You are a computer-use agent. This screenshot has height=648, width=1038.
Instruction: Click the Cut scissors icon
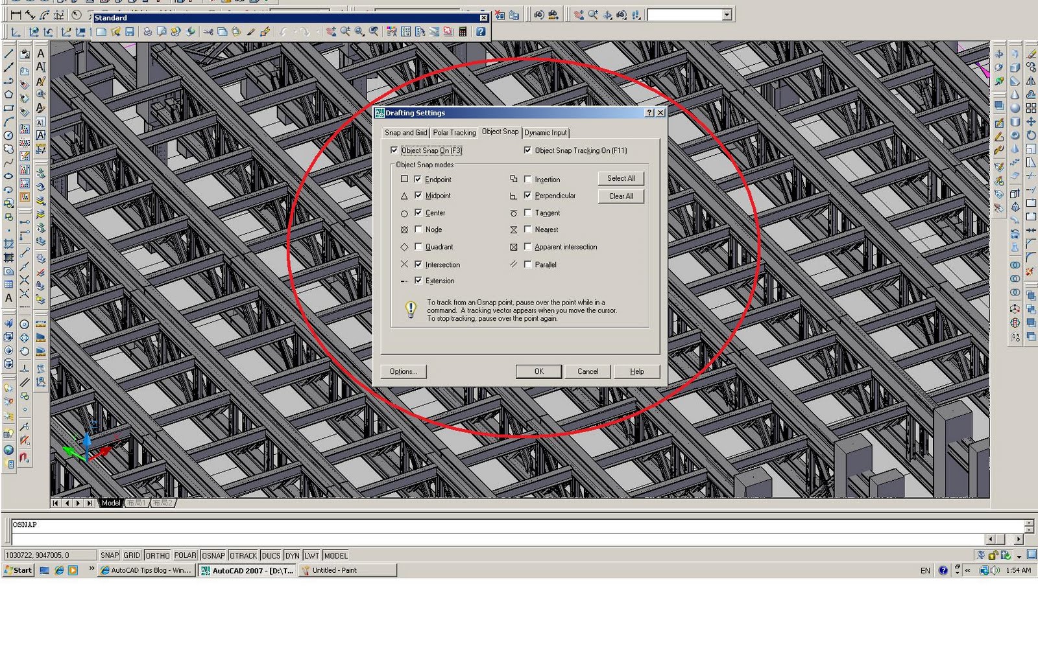pos(208,32)
